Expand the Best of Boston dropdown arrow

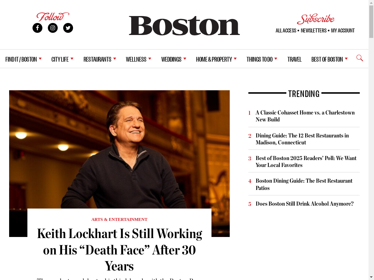pos(346,59)
